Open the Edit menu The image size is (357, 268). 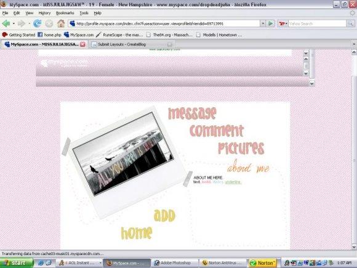pos(17,13)
